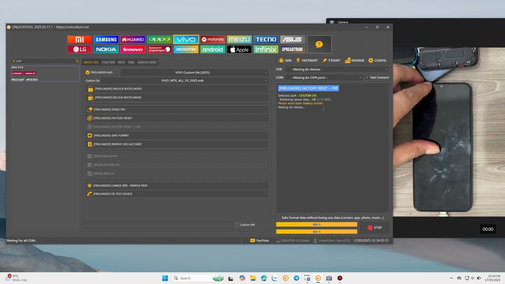Select the Qualcomm Snapdragon logo
Screen dimensions: 505x284
159,49
